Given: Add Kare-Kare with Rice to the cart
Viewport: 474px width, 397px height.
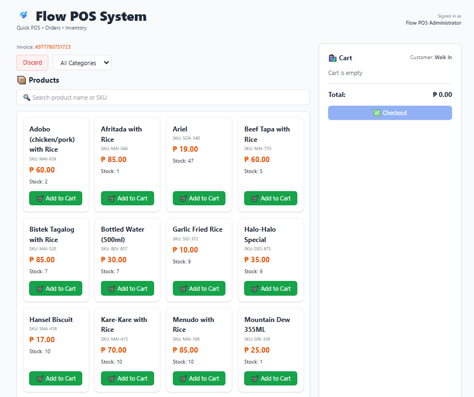Looking at the screenshot, I should click(x=127, y=378).
